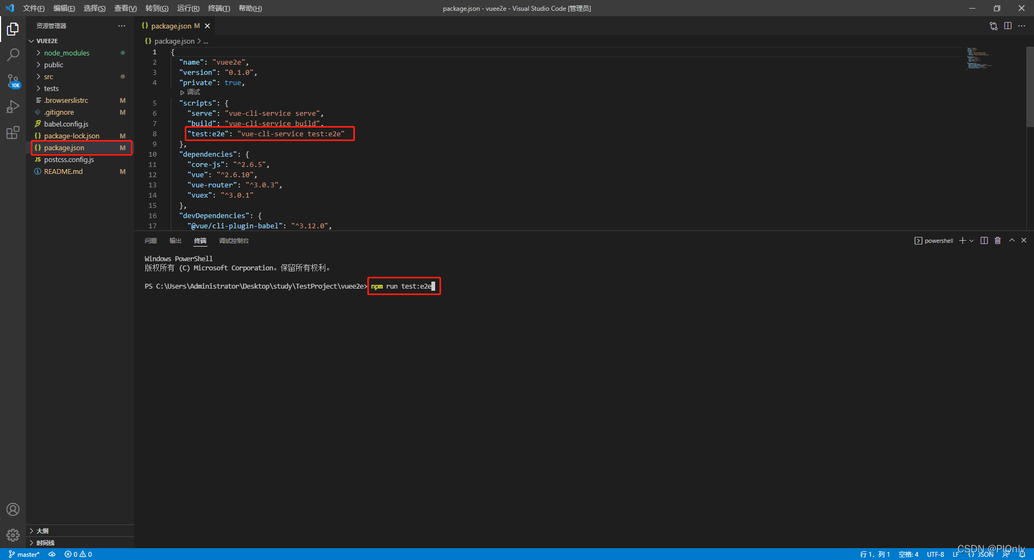Open the 文件(F) menu
Image resolution: width=1034 pixels, height=560 pixels.
tap(33, 8)
